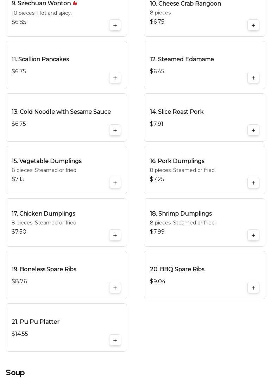Image resolution: width=271 pixels, height=383 pixels.
Task: Add Cold Noodle with Sesame Sauce
Action: [x=115, y=130]
